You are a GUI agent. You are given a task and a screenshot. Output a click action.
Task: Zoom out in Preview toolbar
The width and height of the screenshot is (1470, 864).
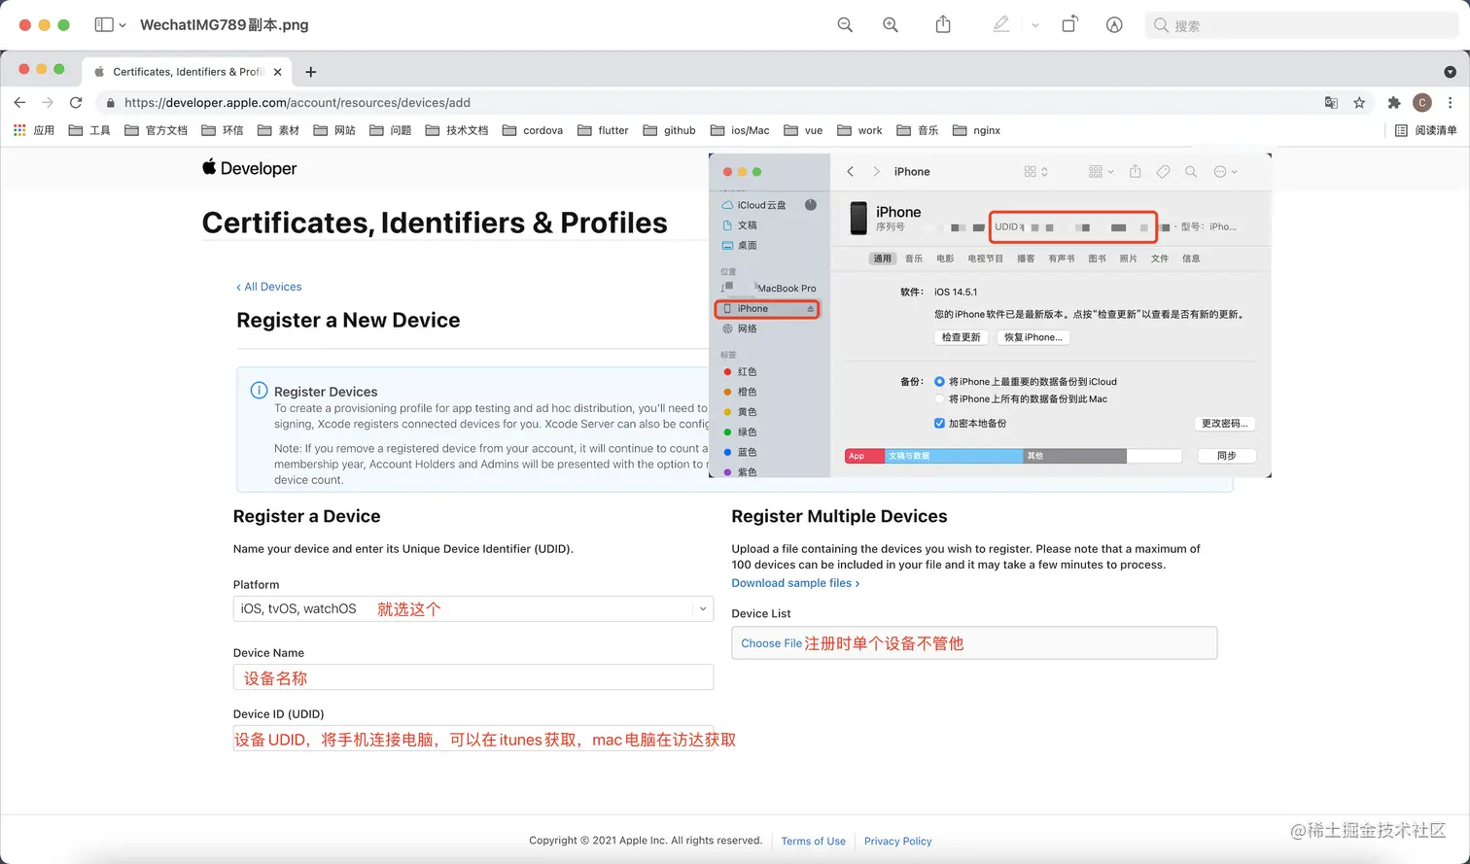(x=845, y=25)
